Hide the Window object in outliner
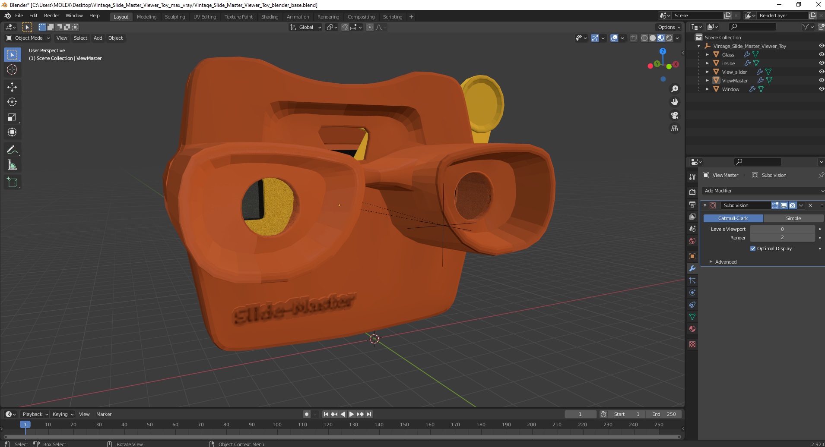 [821, 89]
